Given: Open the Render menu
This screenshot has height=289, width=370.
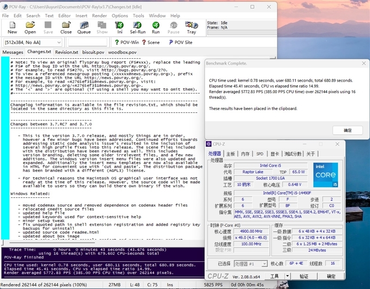Looking at the screenshot, I should click(99, 15).
